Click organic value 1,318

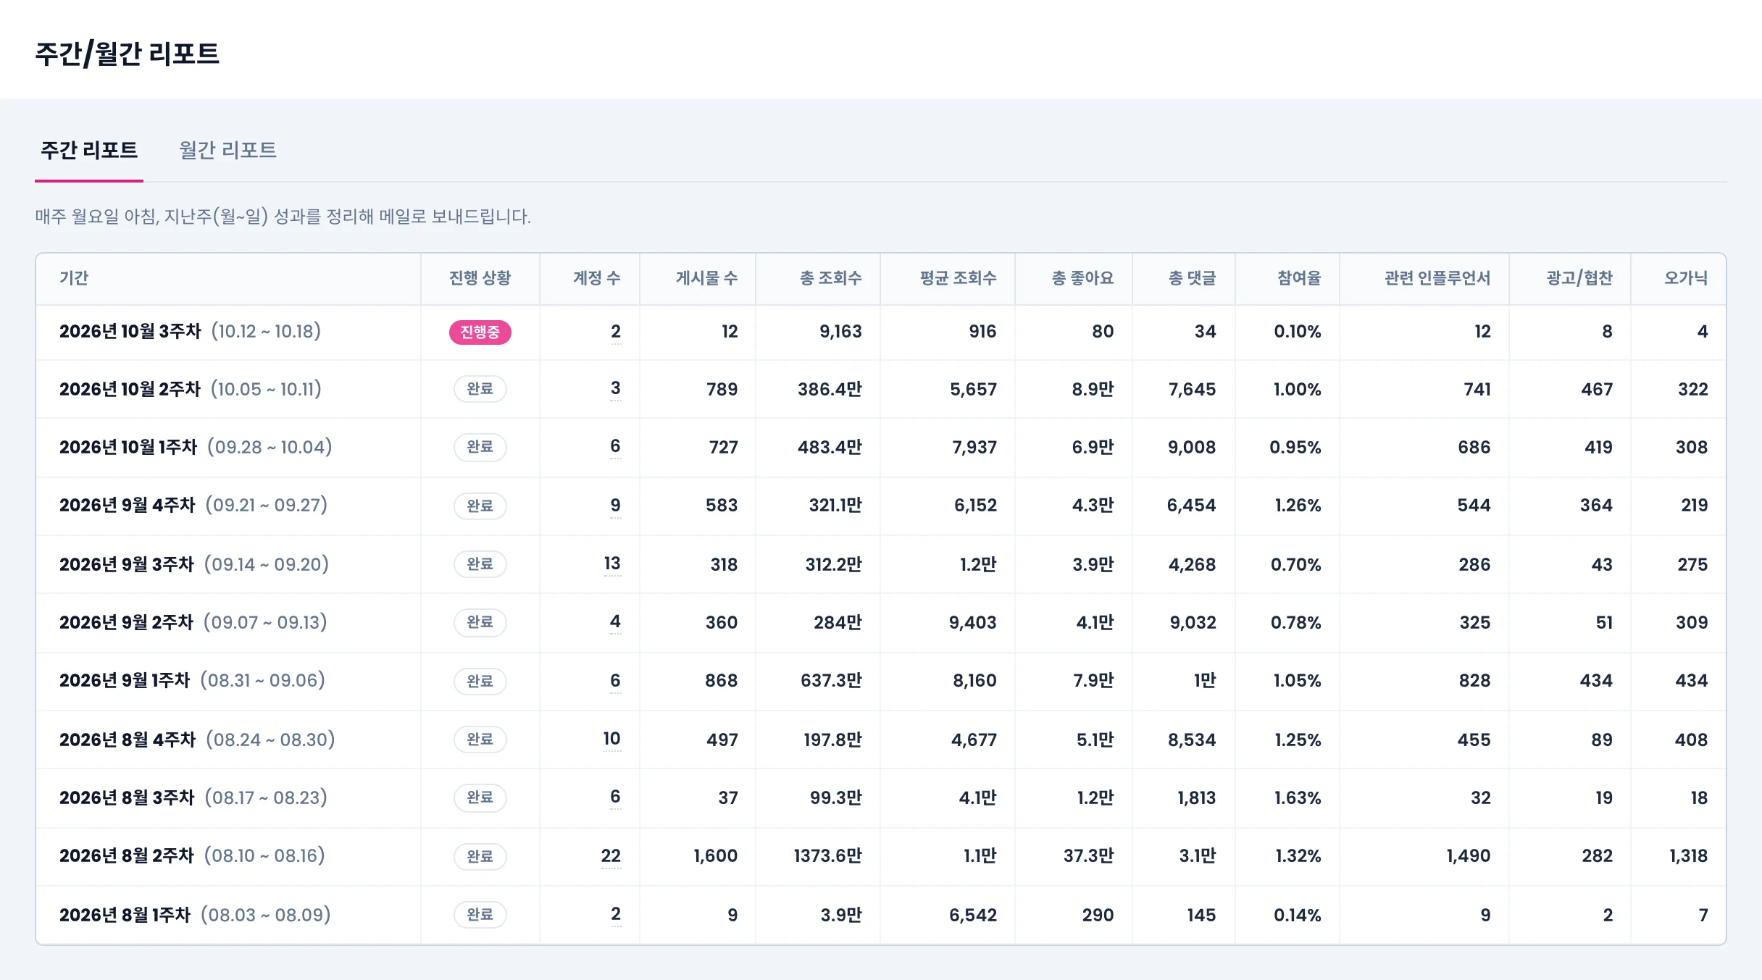coord(1689,856)
